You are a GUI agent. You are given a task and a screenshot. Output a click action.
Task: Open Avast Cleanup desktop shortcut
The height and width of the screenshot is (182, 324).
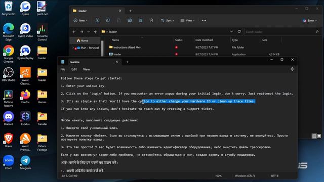pyautogui.click(x=25, y=76)
